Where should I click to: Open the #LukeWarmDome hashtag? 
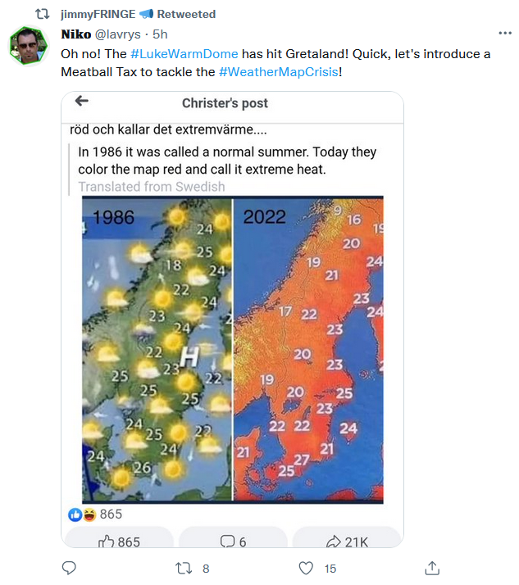coord(184,53)
